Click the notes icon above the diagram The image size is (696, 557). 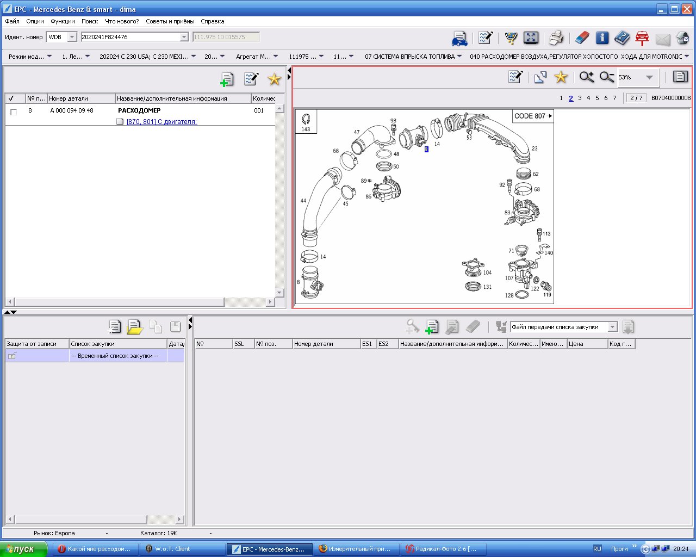click(x=515, y=77)
